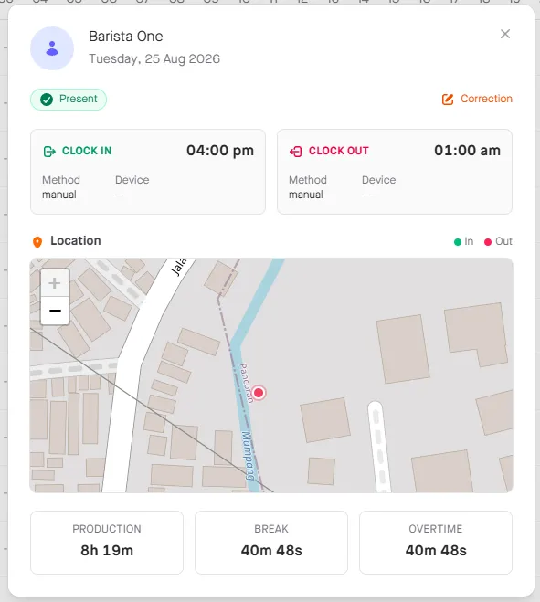
Task: Click the Barista One avatar icon
Action: tap(52, 48)
